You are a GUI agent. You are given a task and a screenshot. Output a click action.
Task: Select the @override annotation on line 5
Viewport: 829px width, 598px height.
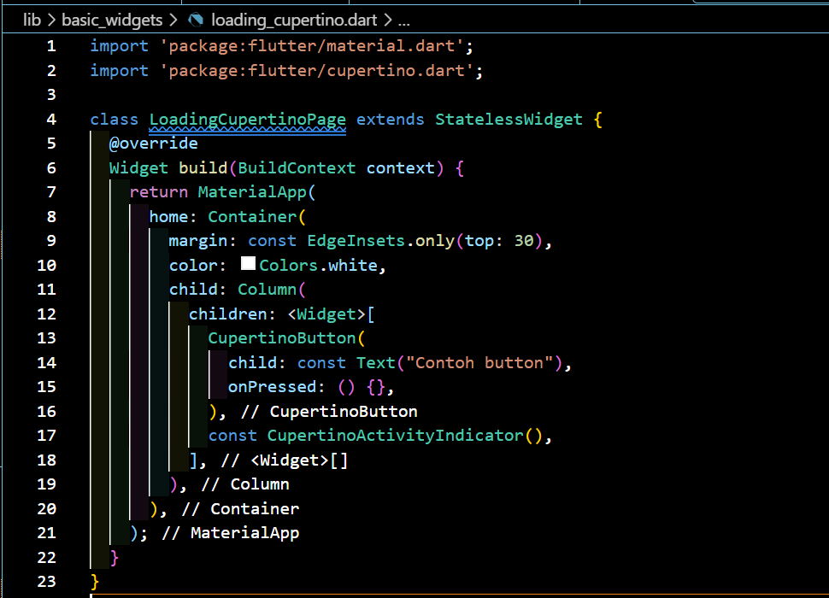coord(154,143)
